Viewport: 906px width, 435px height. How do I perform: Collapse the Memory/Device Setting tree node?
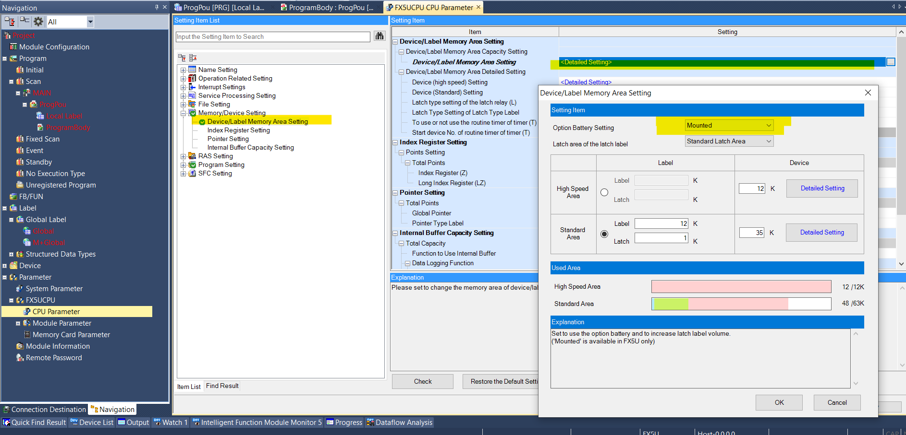pyautogui.click(x=183, y=113)
